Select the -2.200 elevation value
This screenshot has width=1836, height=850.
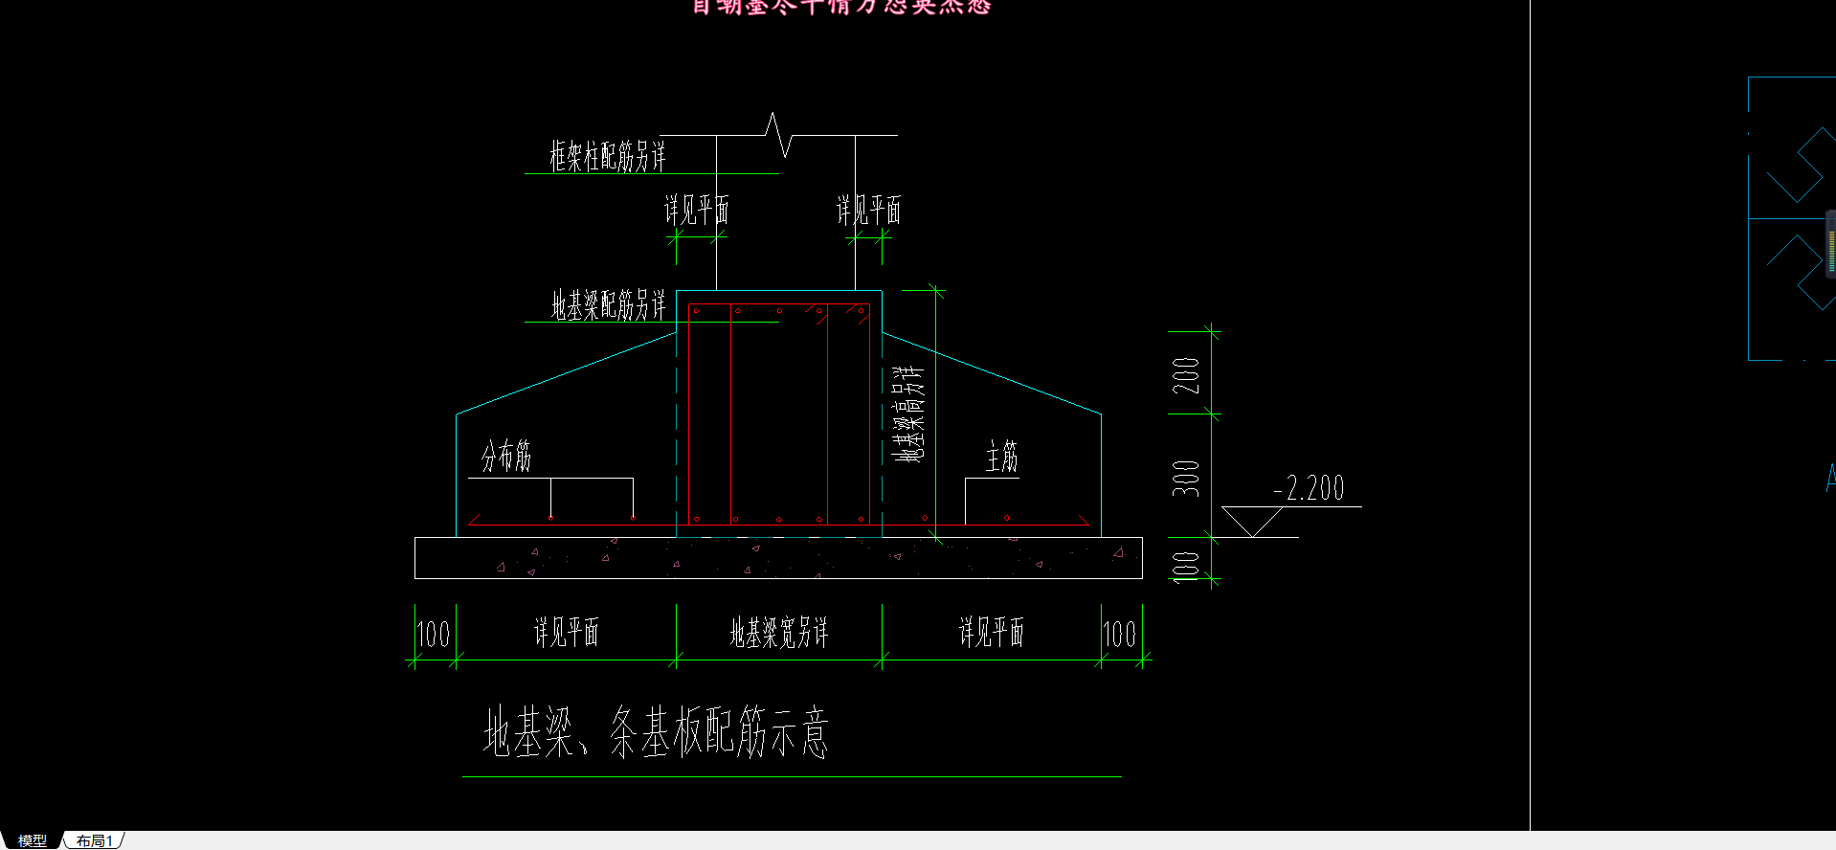[x=1309, y=488]
